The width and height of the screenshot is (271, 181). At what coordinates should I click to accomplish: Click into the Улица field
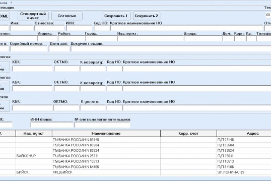pyautogui.click(x=203, y=38)
